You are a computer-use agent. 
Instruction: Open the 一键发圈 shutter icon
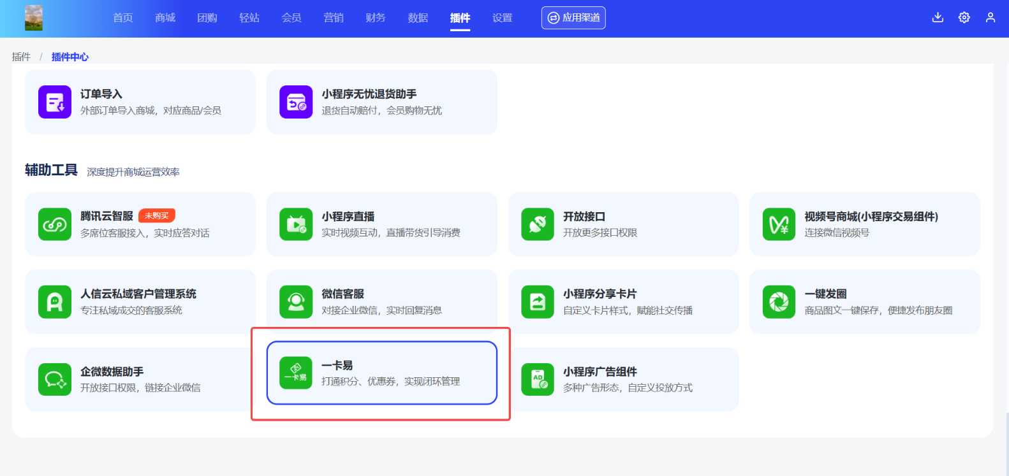[x=779, y=302]
